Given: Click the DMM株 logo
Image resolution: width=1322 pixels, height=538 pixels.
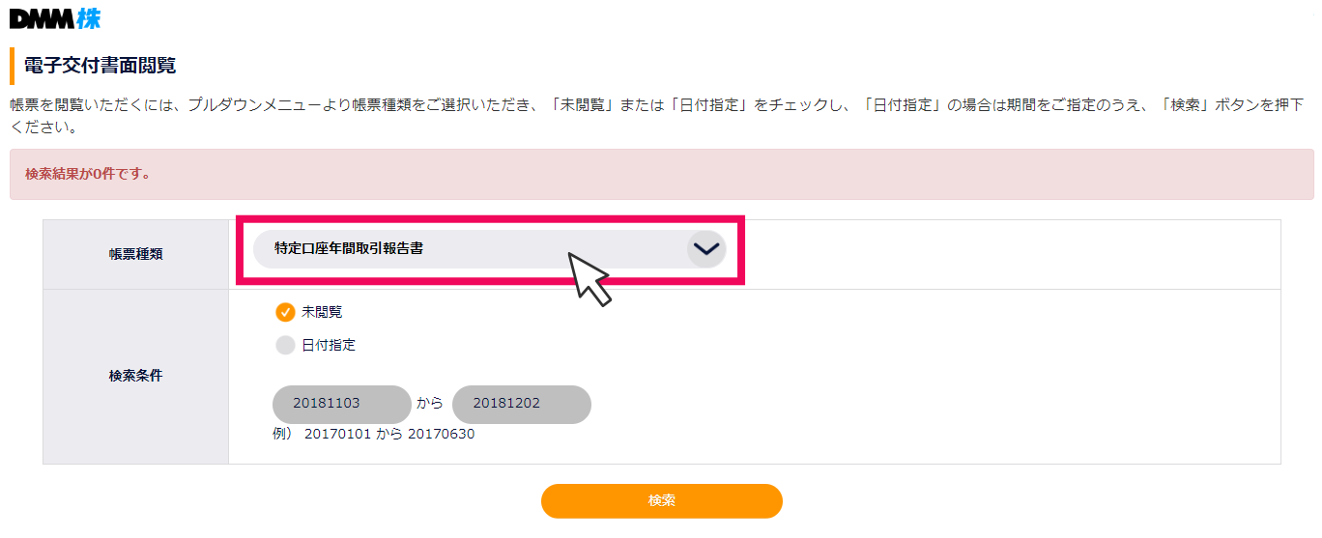Looking at the screenshot, I should click(54, 18).
